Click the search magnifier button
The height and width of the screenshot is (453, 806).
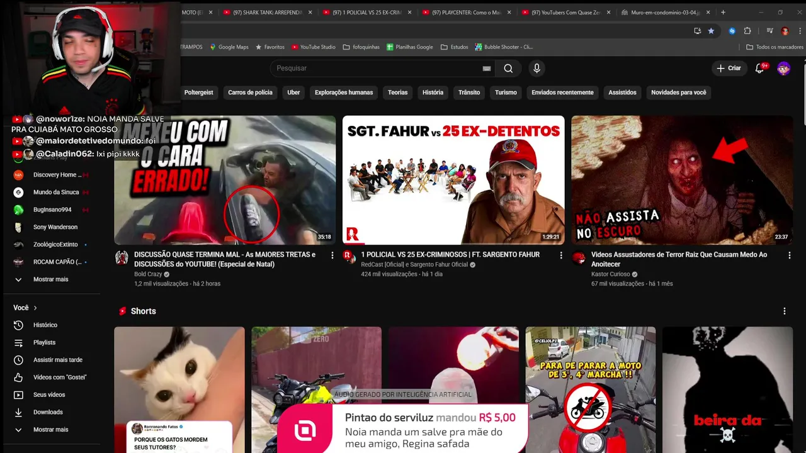point(508,68)
